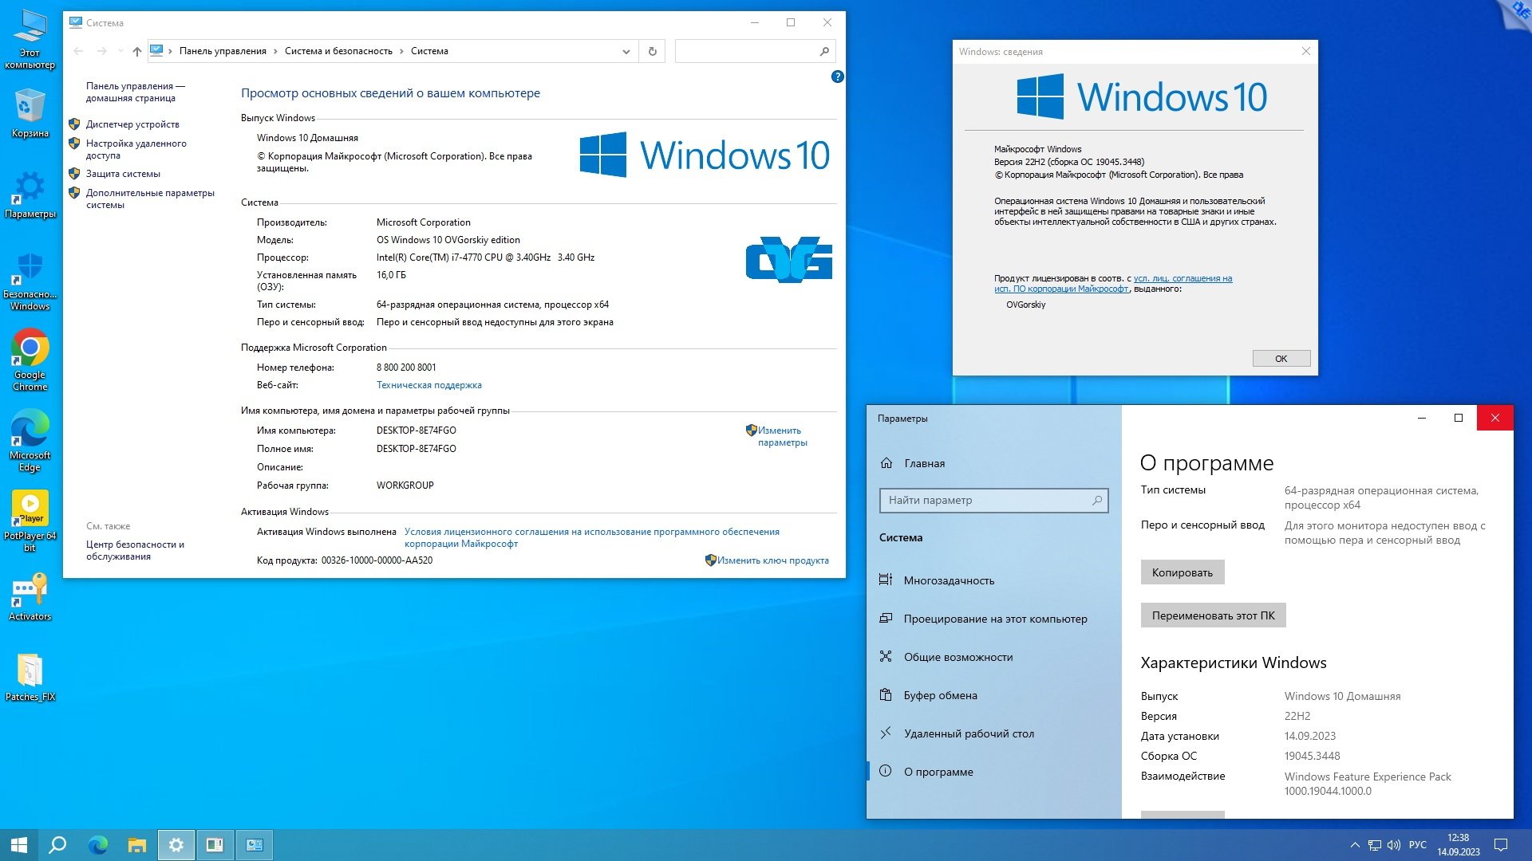Viewport: 1532px width, 861px height.
Task: Open Защита системы from sidebar
Action: click(124, 171)
